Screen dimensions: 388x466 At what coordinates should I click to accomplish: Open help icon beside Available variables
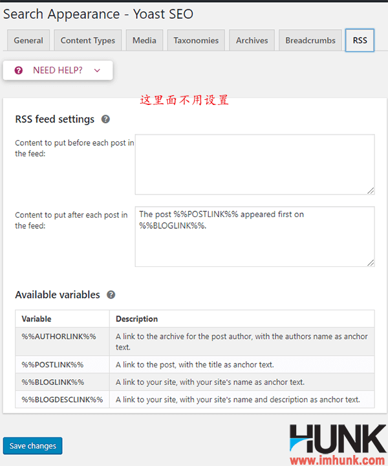tap(111, 295)
